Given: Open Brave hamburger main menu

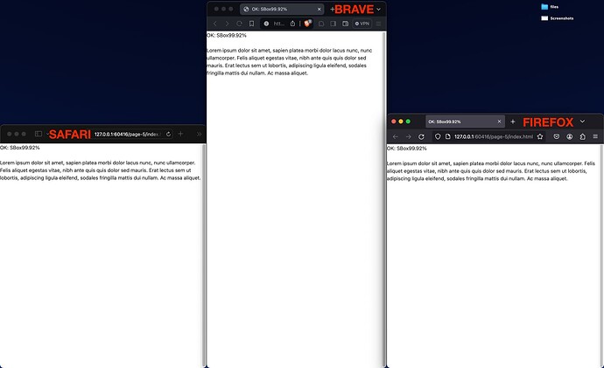Looking at the screenshot, I should [379, 24].
